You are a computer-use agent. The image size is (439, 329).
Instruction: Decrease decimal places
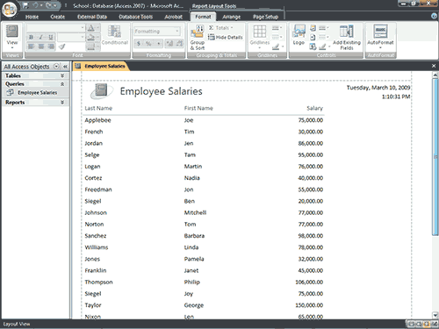tap(179, 44)
